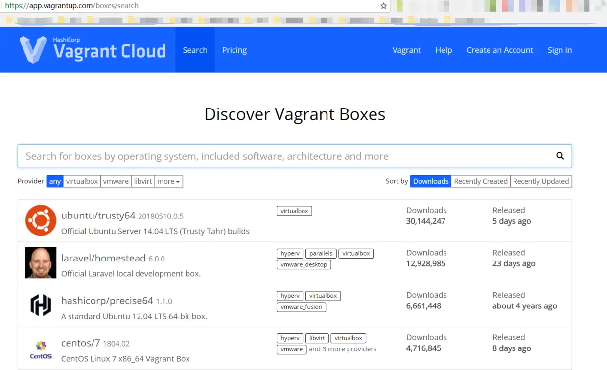This screenshot has height=370, width=607.
Task: Click downloads count 4,716,845
Action: (x=423, y=349)
